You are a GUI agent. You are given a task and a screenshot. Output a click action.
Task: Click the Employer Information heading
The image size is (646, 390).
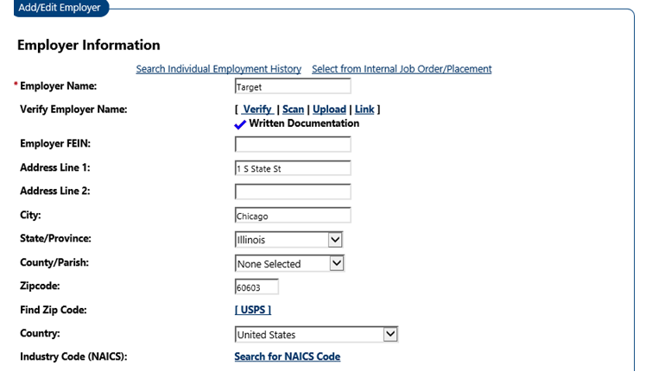point(89,46)
